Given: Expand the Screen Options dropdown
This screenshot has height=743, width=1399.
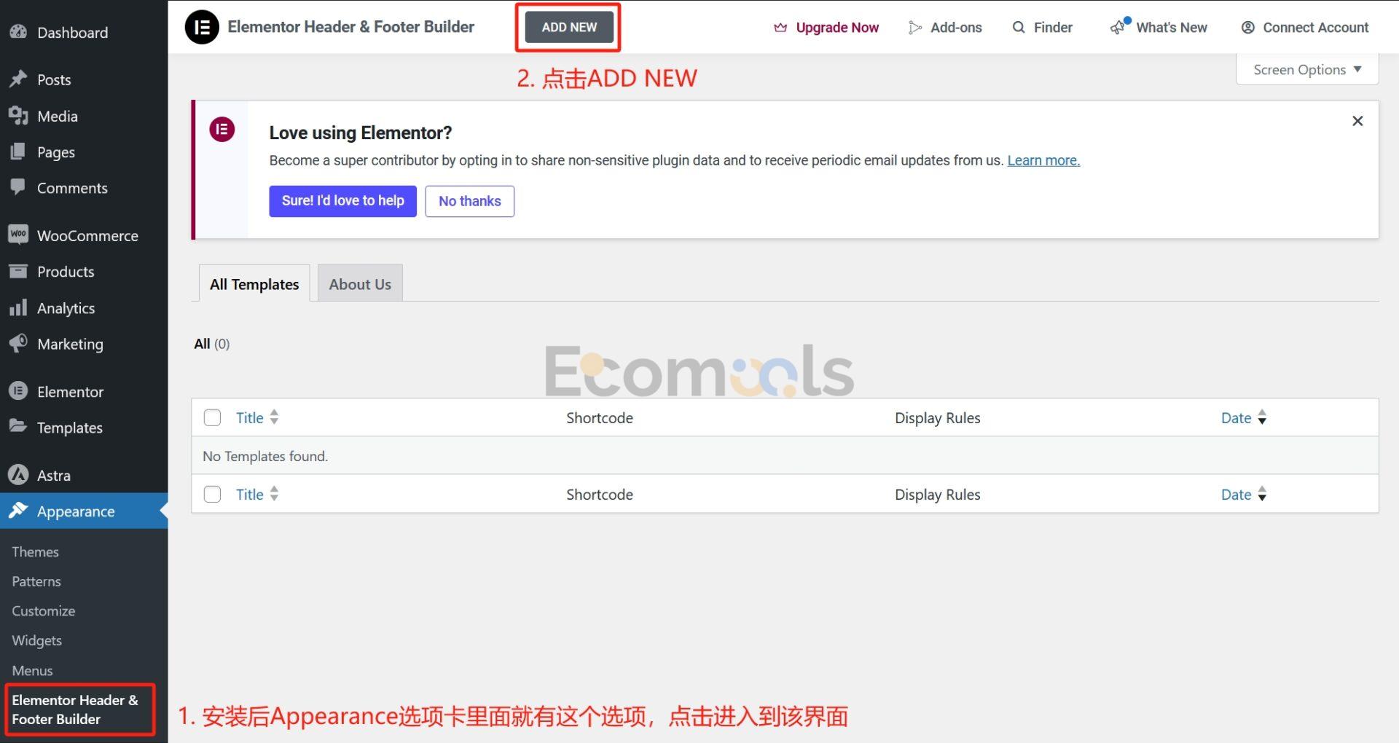Looking at the screenshot, I should [x=1307, y=70].
